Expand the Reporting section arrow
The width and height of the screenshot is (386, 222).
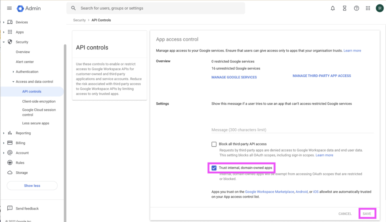click(4, 133)
